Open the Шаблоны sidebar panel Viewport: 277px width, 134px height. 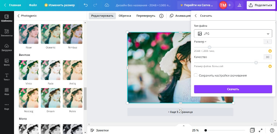pyautogui.click(x=7, y=18)
